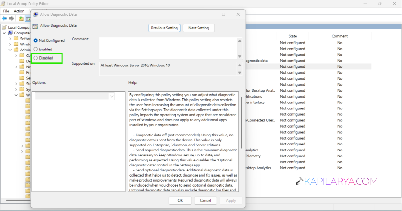Click the Supported on box scroll-down arrow

pos(240,73)
